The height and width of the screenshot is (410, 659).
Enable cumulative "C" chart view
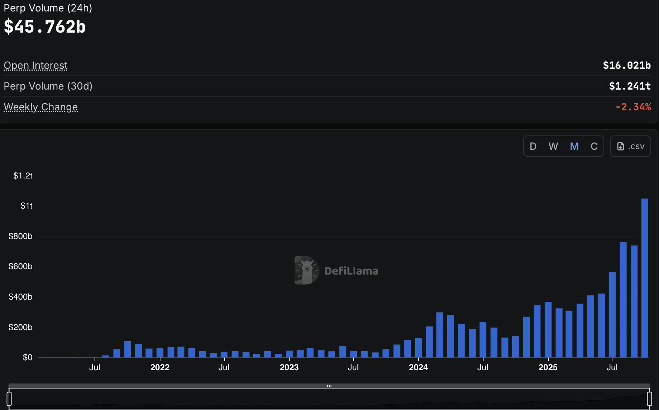point(594,146)
